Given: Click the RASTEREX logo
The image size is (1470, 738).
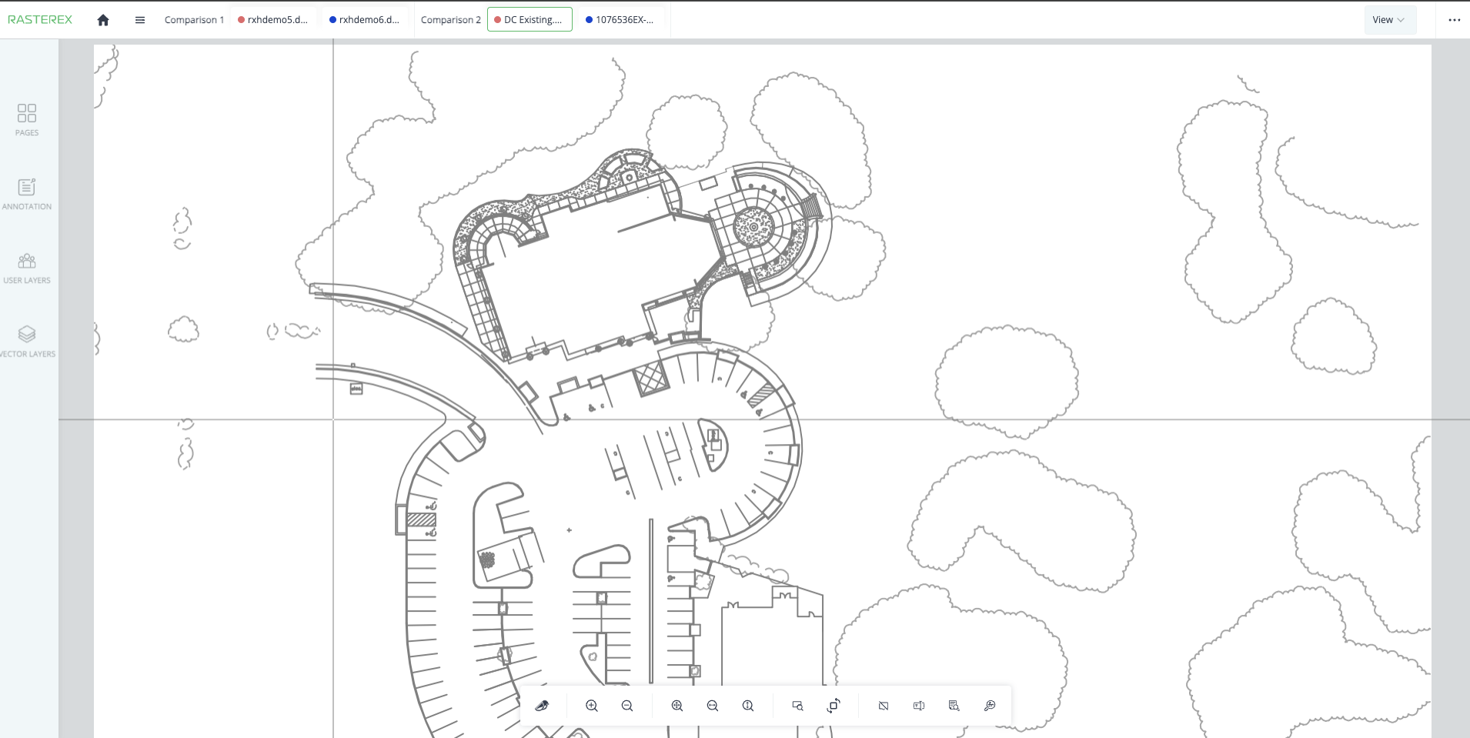Looking at the screenshot, I should point(40,20).
